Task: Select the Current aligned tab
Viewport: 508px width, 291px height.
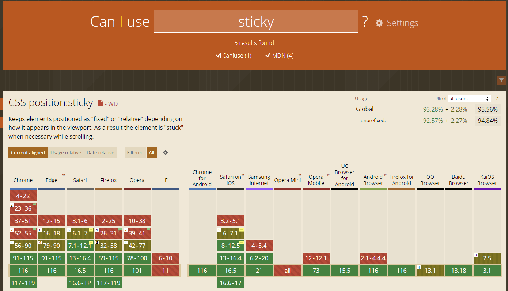Action: (x=28, y=153)
